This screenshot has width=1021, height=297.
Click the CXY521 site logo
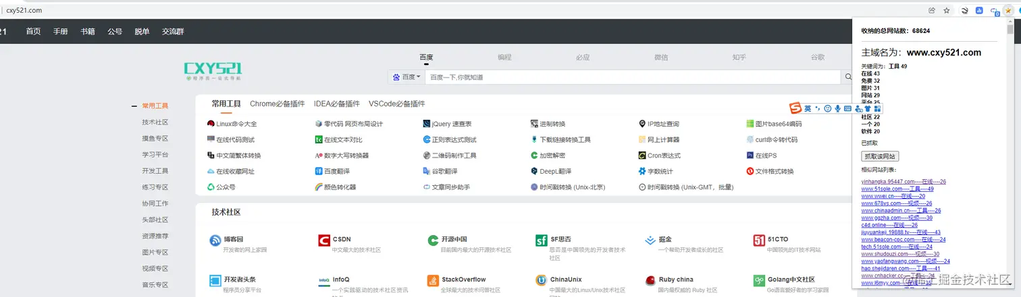click(213, 71)
